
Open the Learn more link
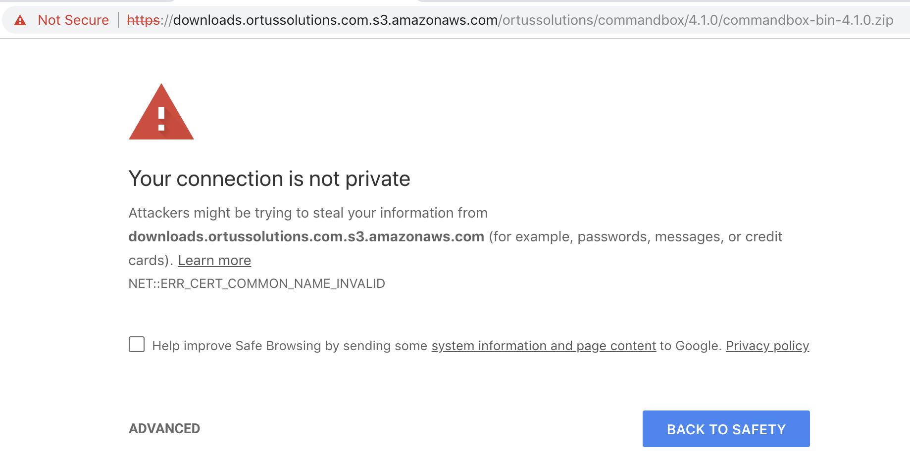[214, 260]
